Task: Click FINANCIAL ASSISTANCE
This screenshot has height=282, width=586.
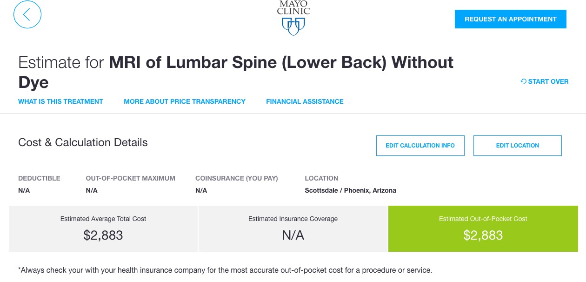Action: [305, 101]
